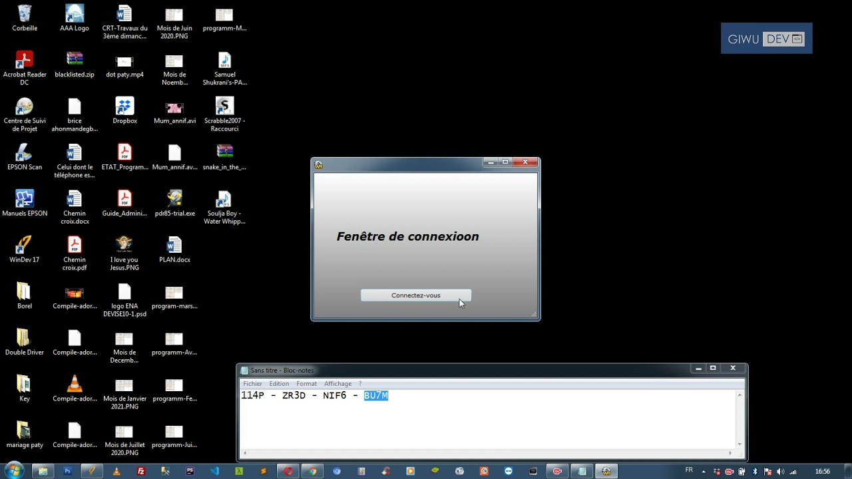Screen dimensions: 852x479
Task: Open FileZilla from the taskbar
Action: coord(141,471)
